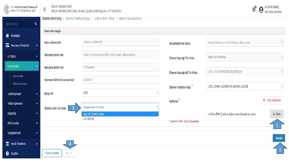This screenshot has width=289, height=162.
Task: Open the Ödeme Emri Tür Kodu dropdown
Action: click(x=120, y=107)
